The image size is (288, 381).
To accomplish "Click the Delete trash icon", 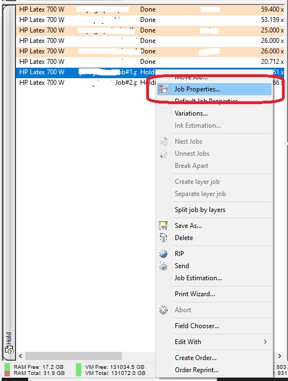I will [x=163, y=238].
